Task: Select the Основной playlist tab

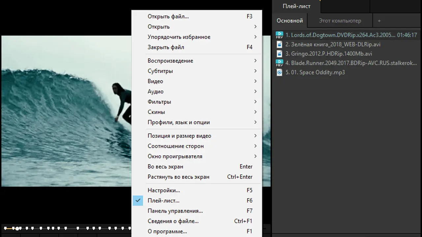Action: click(290, 21)
